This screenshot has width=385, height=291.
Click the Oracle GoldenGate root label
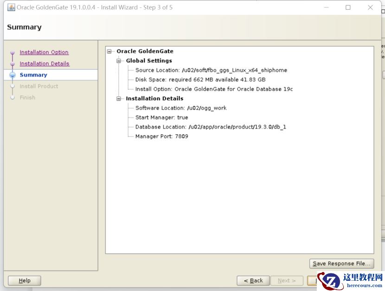145,52
